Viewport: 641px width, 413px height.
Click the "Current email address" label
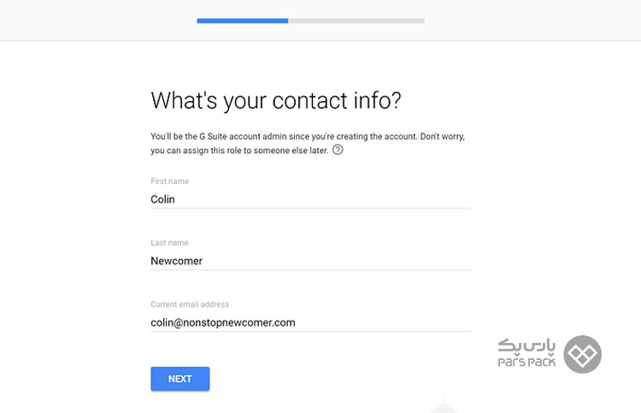[x=190, y=304]
